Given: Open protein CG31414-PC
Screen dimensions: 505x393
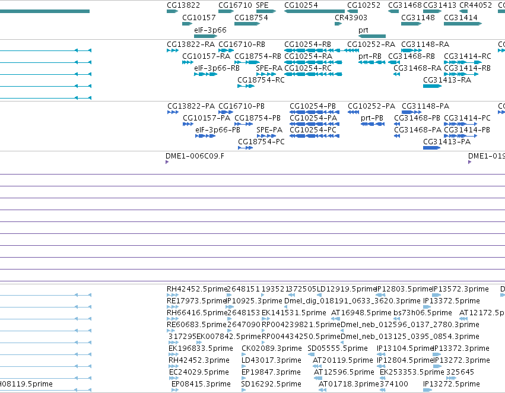Looking at the screenshot, I should click(x=467, y=118).
